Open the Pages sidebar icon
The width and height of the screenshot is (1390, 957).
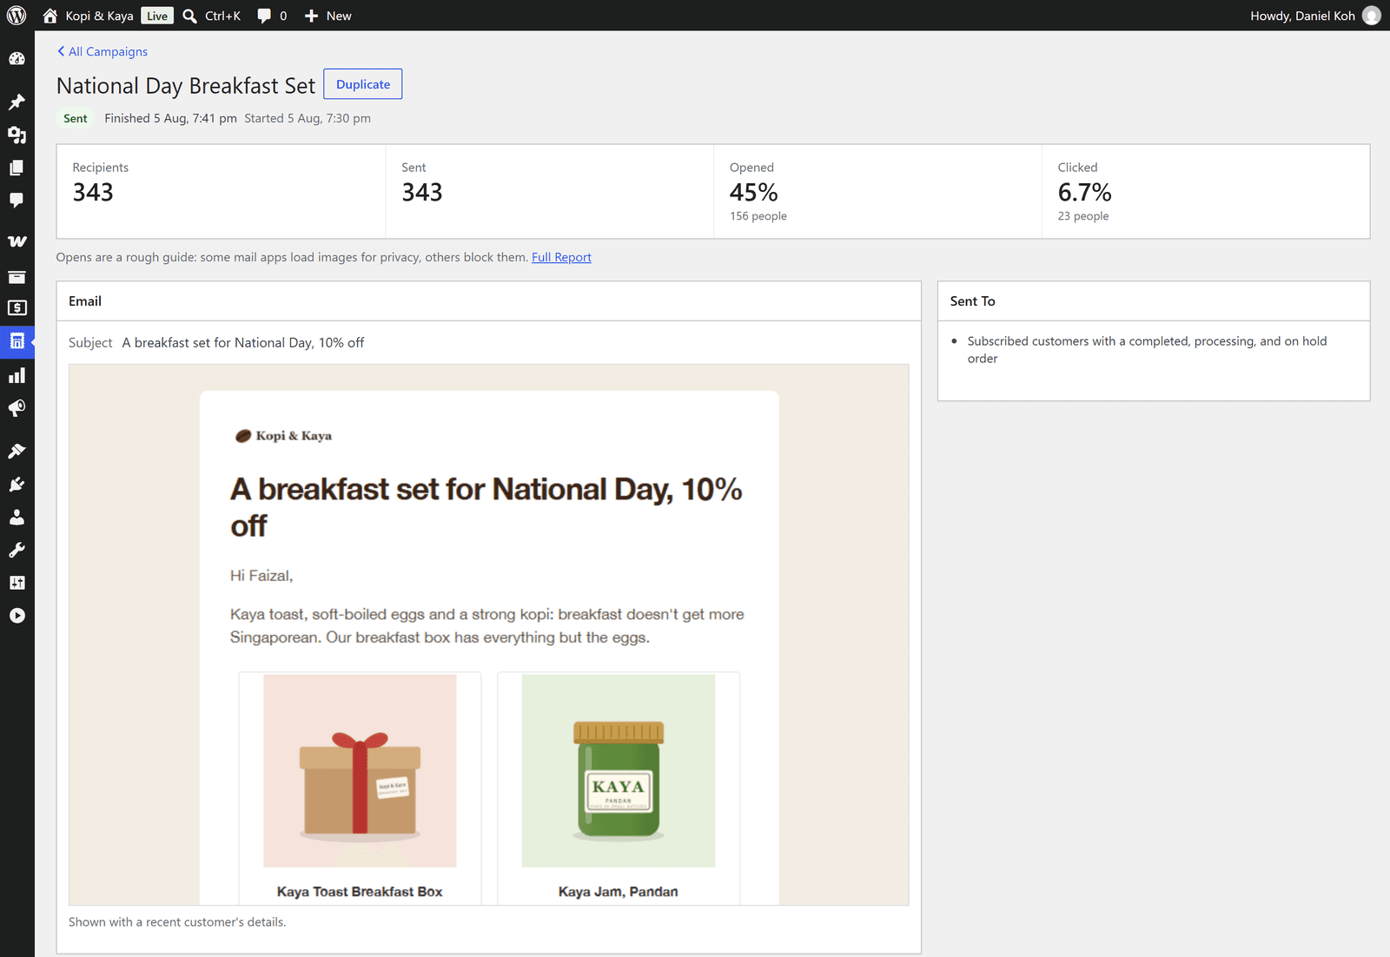(x=17, y=168)
